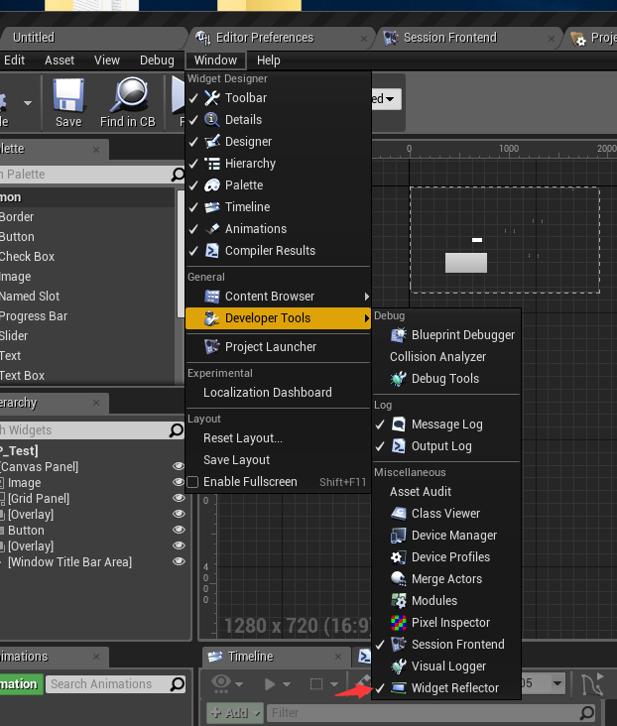
Task: Launch Blueprint Debugger from the Debug section
Action: [x=462, y=335]
